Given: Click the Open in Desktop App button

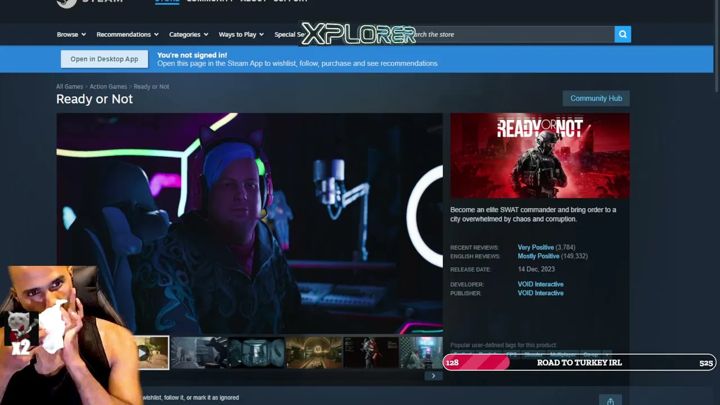Looking at the screenshot, I should pos(104,59).
